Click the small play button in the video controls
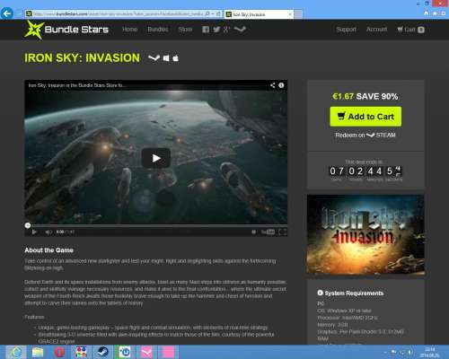This screenshot has width=449, height=359. 34,232
